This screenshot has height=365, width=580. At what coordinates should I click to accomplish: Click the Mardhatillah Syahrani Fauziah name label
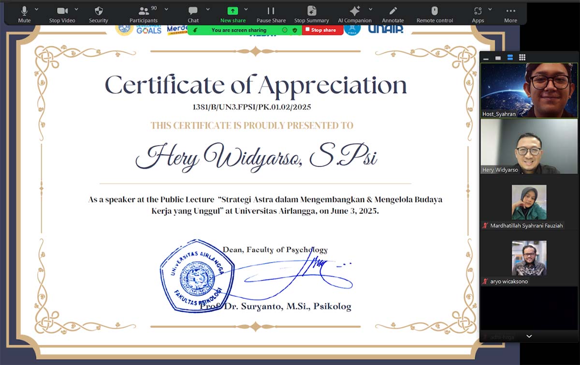[x=526, y=226]
